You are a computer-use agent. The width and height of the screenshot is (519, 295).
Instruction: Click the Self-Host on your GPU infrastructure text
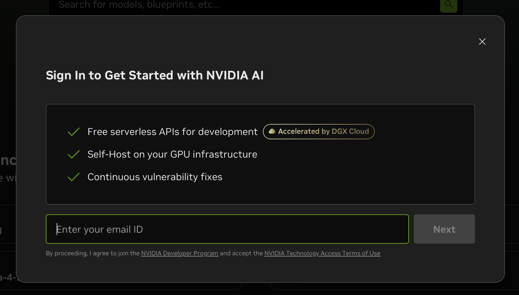point(172,155)
